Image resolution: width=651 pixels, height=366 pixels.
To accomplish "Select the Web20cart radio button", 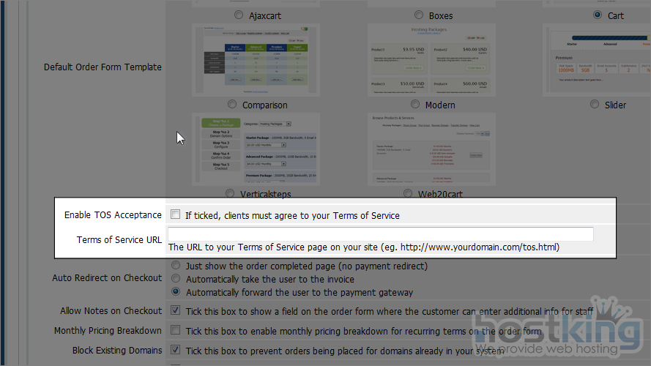I will (407, 194).
